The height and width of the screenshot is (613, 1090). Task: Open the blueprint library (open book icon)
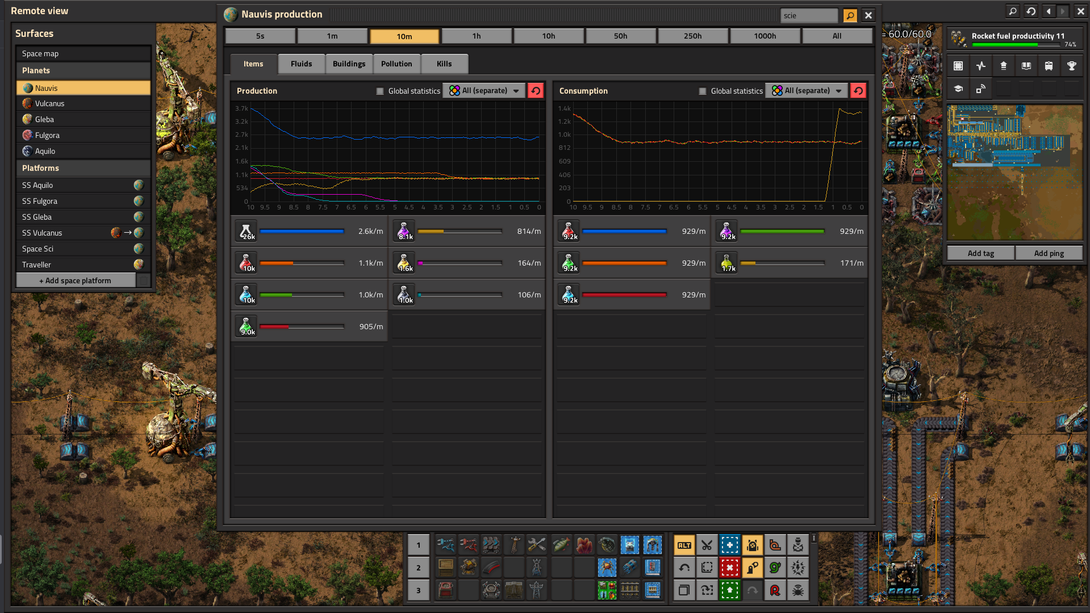[1026, 66]
